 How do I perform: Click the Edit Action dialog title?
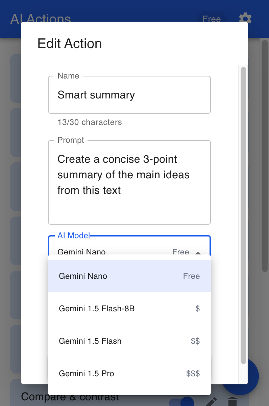point(70,44)
